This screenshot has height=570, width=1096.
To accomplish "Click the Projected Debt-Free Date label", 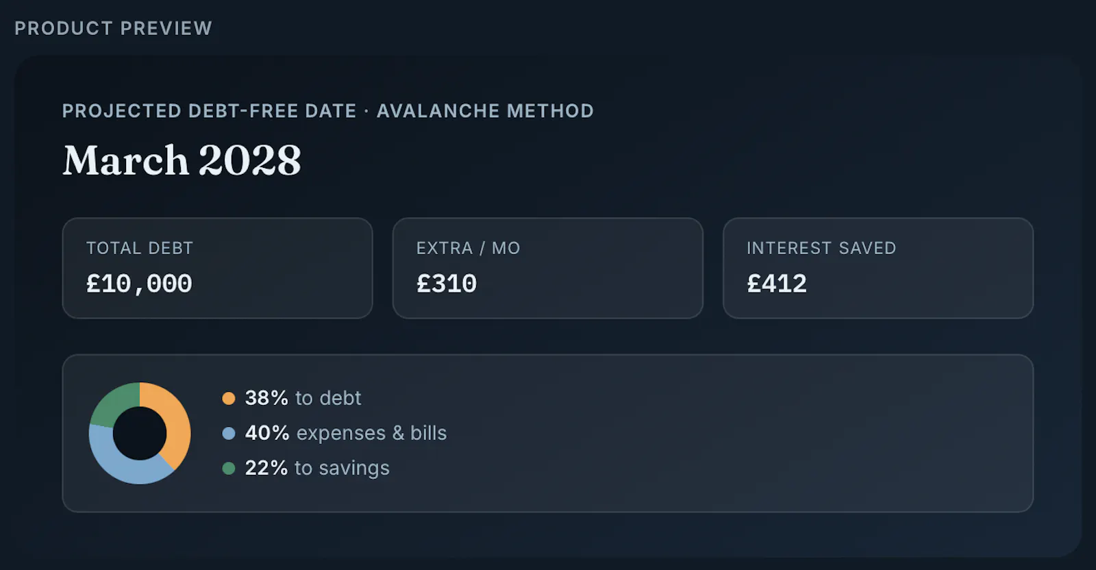I will 210,111.
